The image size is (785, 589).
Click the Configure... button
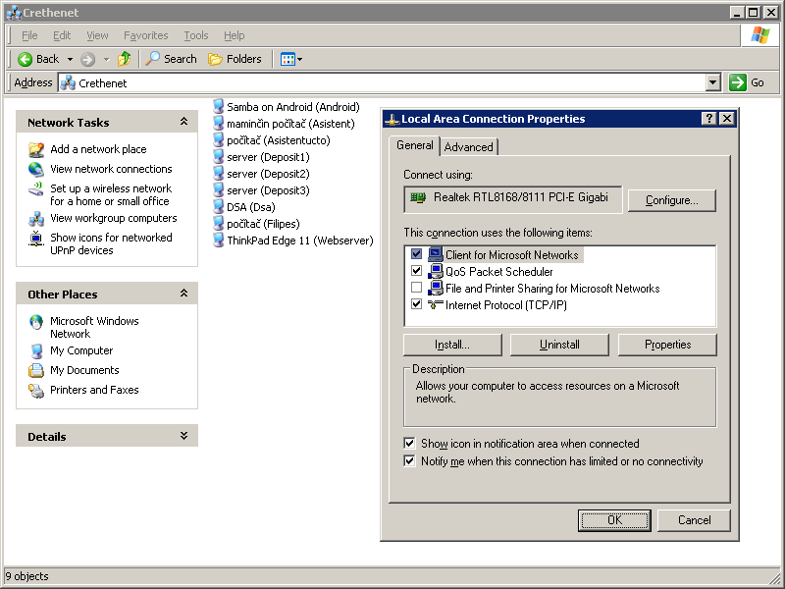pyautogui.click(x=671, y=200)
